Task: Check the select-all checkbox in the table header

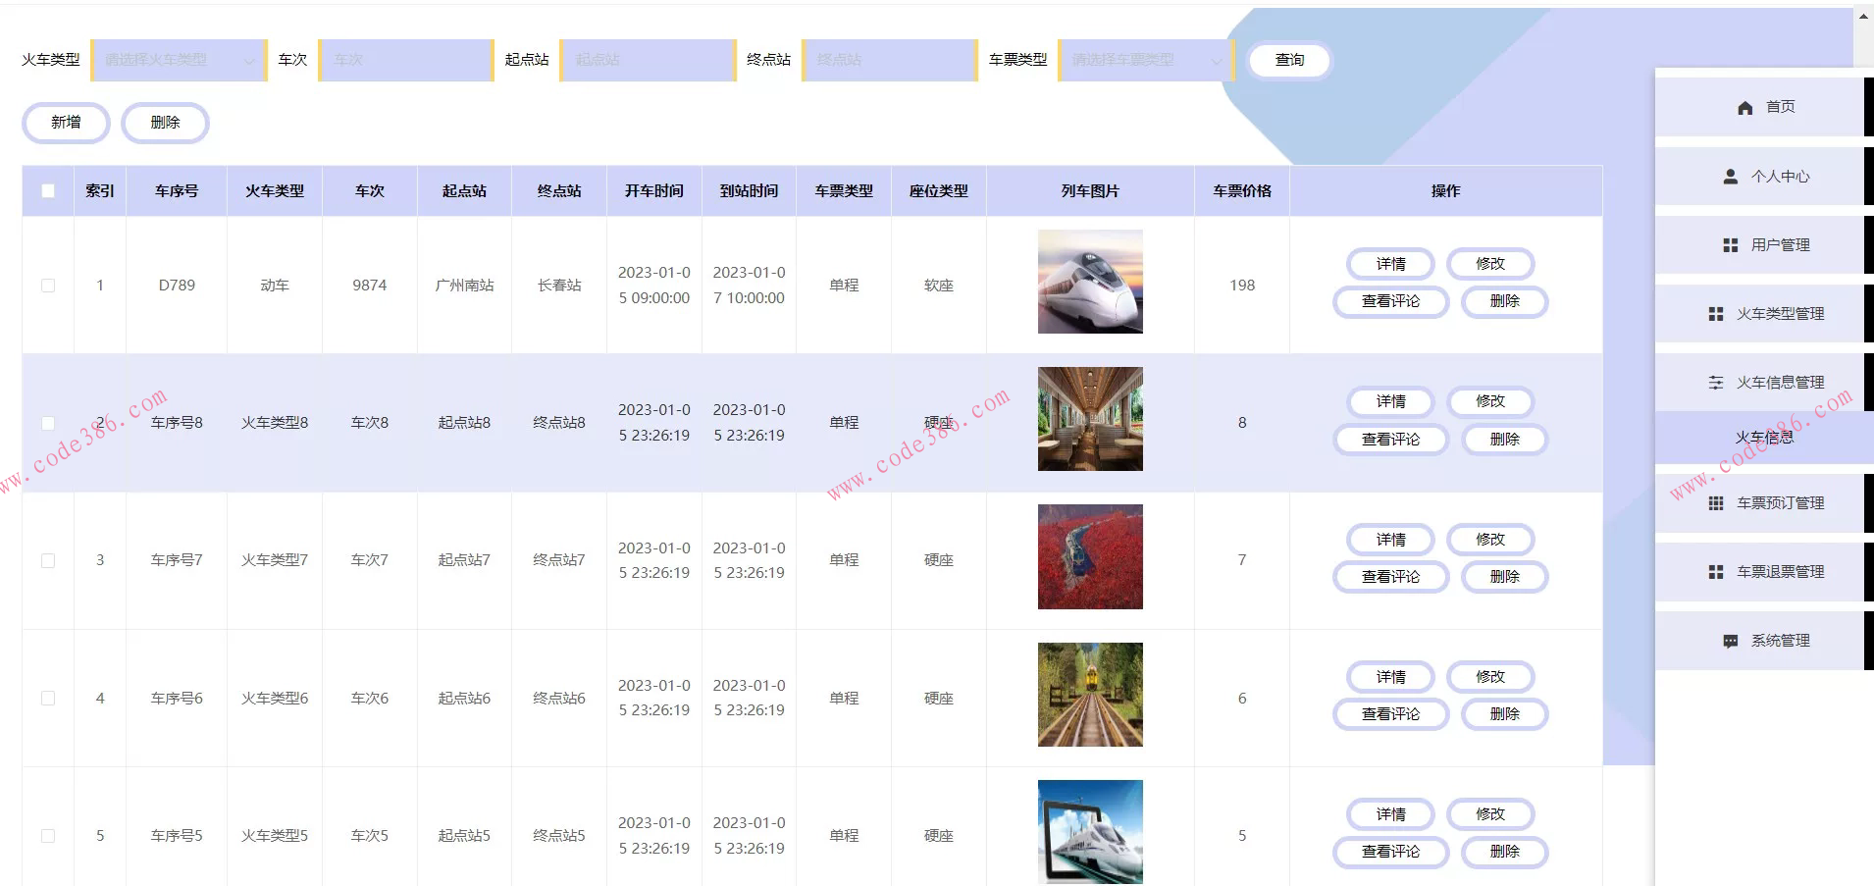Action: pyautogui.click(x=47, y=191)
